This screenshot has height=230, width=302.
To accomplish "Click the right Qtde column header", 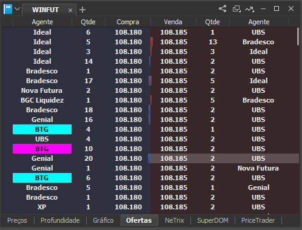I will [x=212, y=22].
